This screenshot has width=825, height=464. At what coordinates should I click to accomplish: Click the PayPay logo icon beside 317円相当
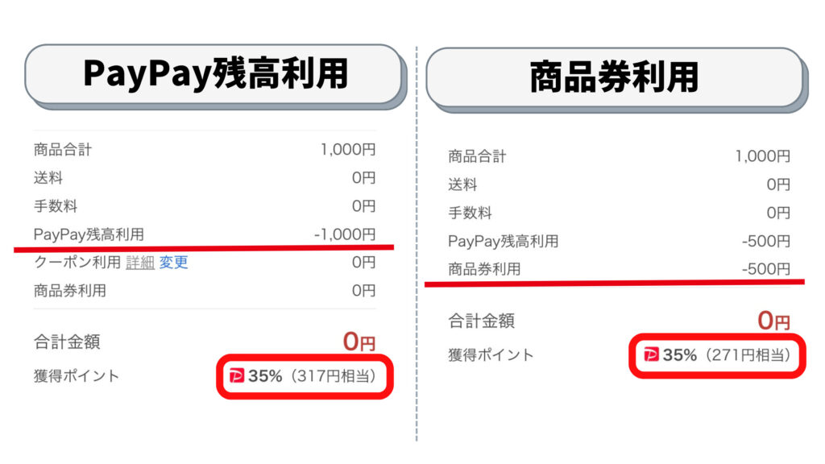pos(237,375)
